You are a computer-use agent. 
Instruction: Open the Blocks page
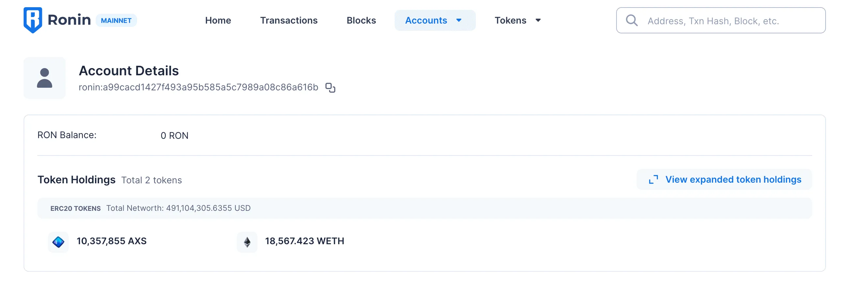(x=361, y=20)
